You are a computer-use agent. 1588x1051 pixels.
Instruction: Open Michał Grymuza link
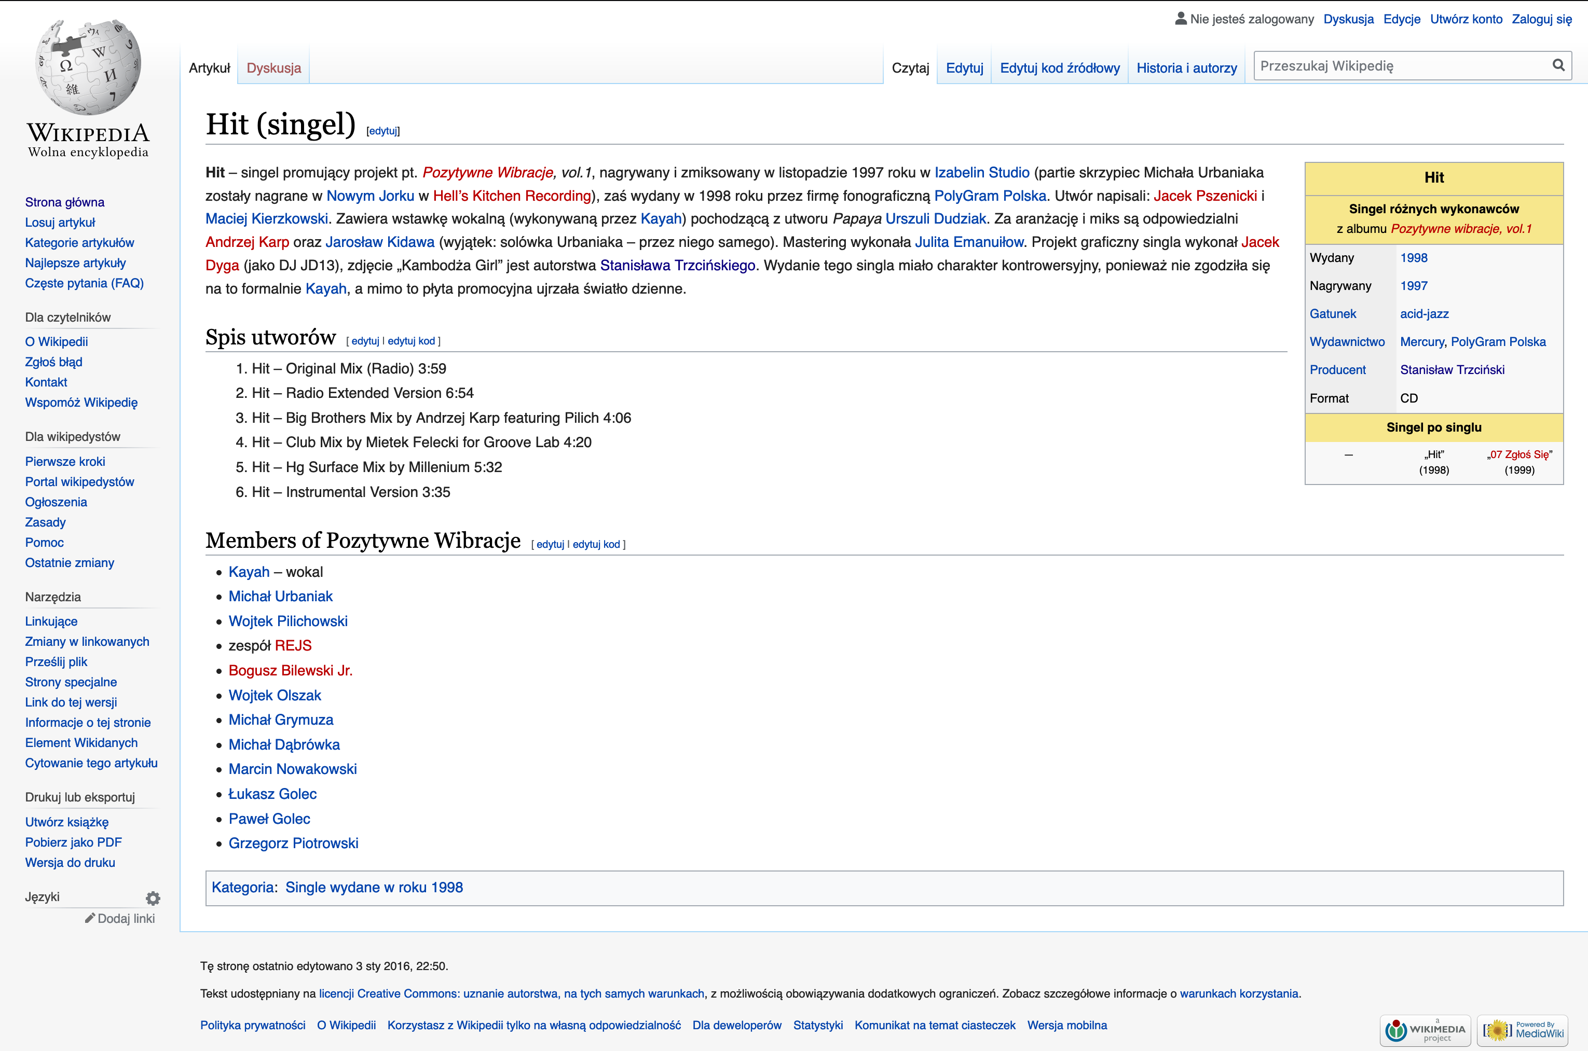coord(280,719)
